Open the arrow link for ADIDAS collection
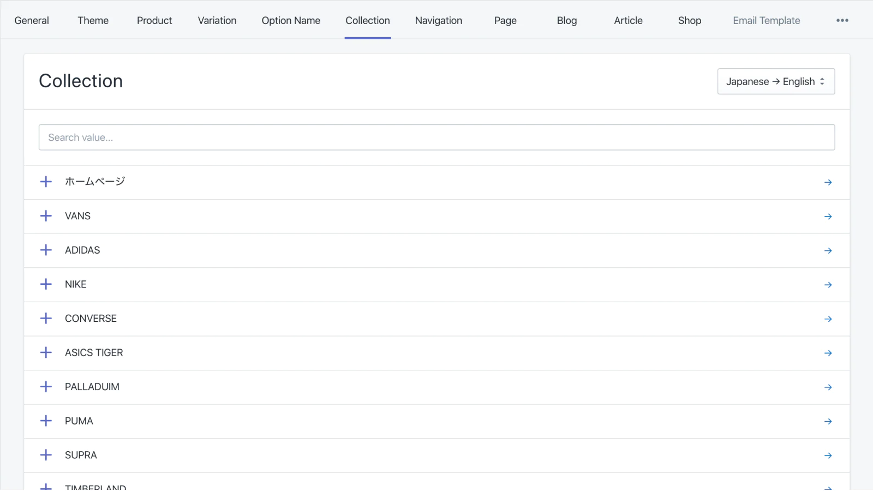 pos(828,251)
